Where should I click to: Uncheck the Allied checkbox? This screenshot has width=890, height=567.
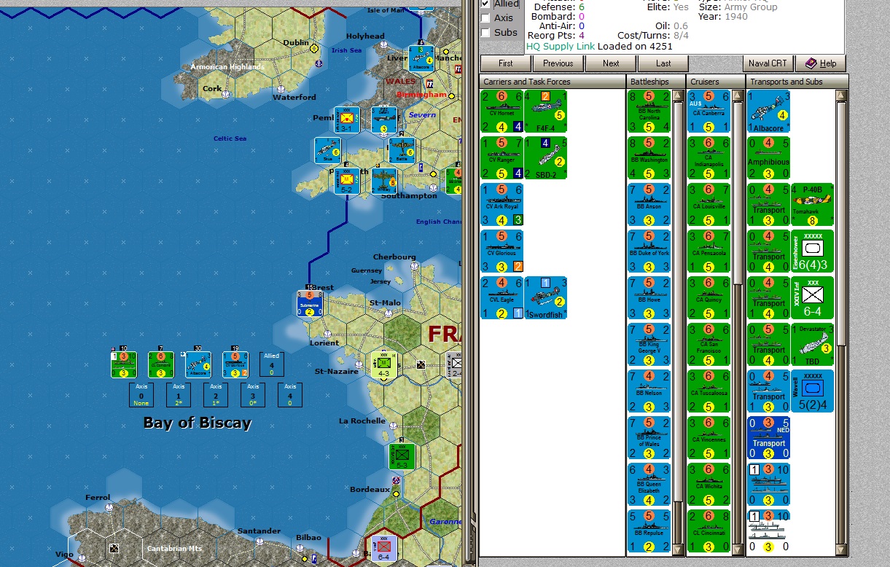[485, 4]
